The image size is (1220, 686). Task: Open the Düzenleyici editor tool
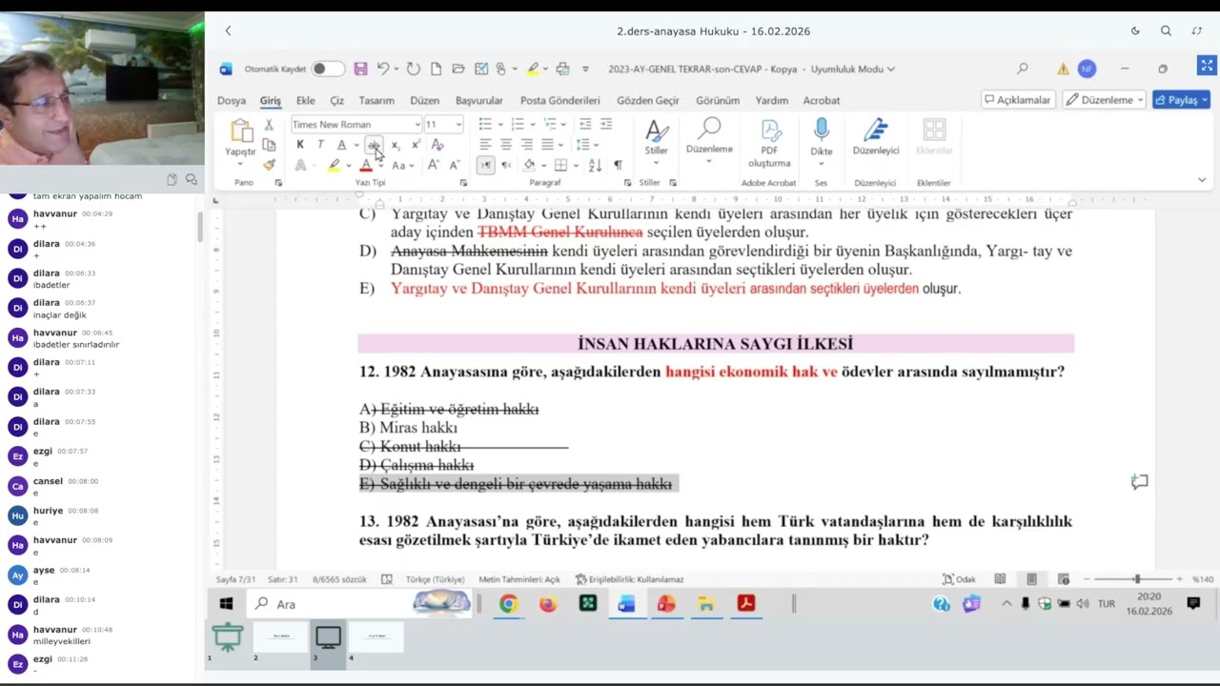pos(876,138)
